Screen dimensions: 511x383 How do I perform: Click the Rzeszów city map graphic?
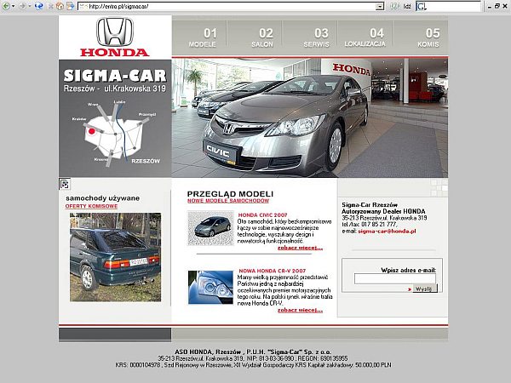(x=116, y=134)
